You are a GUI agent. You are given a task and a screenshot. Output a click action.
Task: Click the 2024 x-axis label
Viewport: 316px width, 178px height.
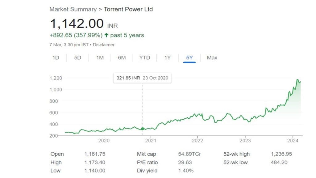[292, 141]
